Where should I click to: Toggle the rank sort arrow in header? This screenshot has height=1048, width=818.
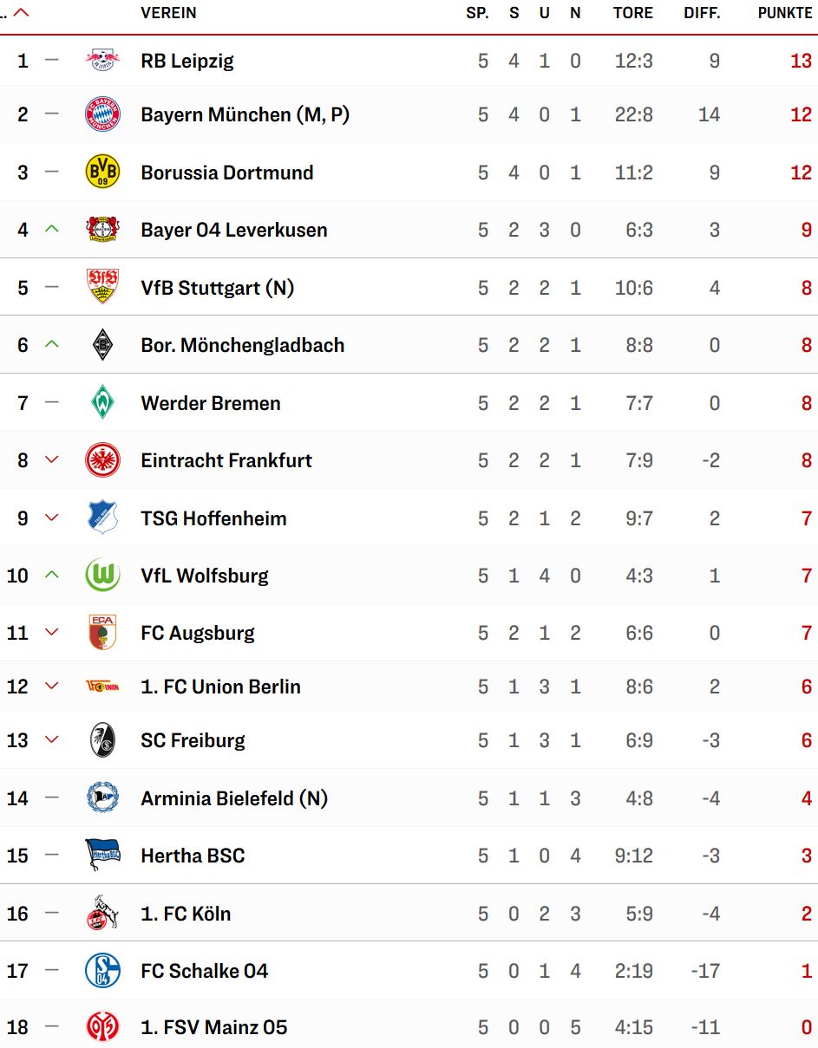pyautogui.click(x=21, y=13)
